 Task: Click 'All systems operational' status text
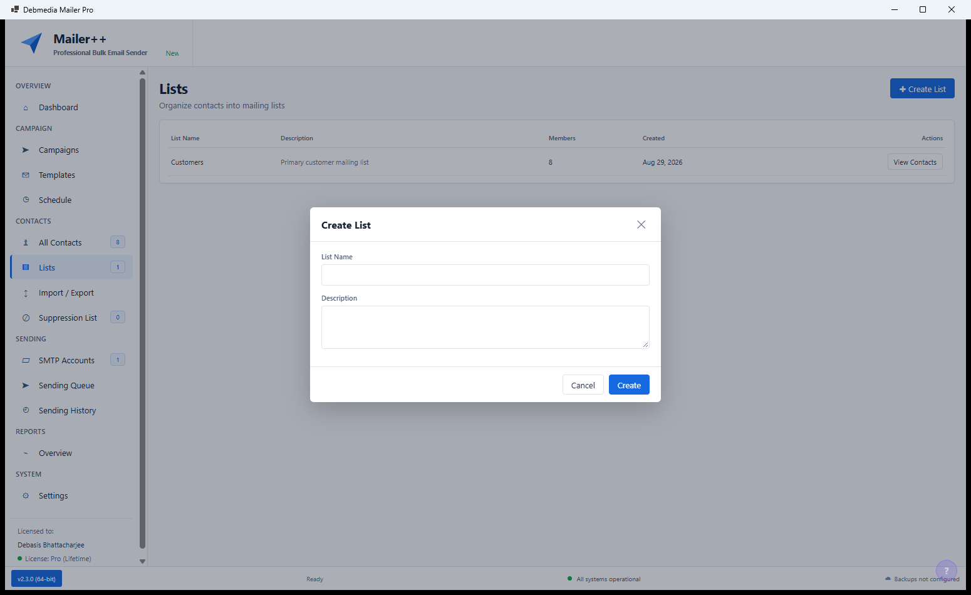tap(608, 579)
